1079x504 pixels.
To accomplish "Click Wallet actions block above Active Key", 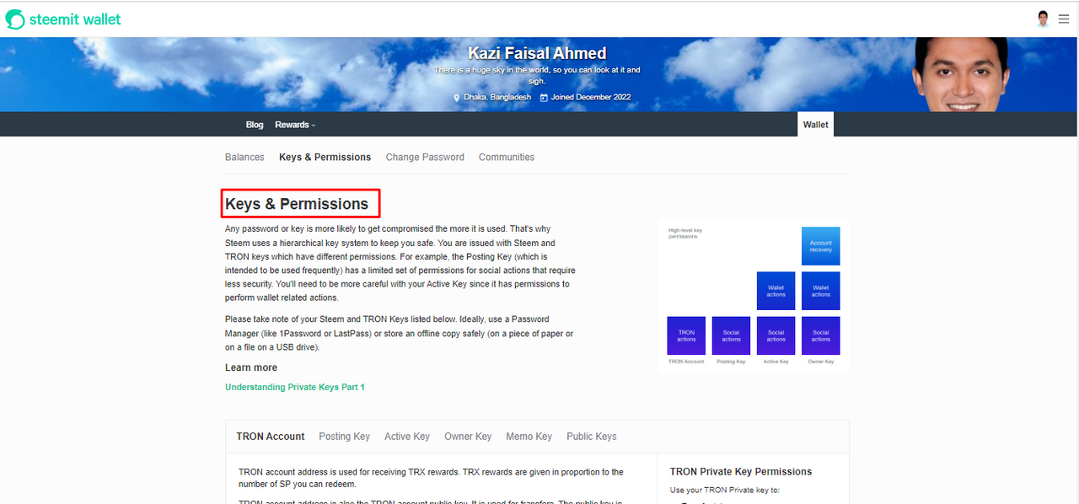I will coord(776,291).
